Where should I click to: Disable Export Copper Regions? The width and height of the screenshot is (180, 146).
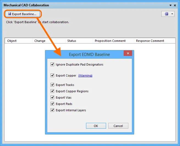point(52,91)
